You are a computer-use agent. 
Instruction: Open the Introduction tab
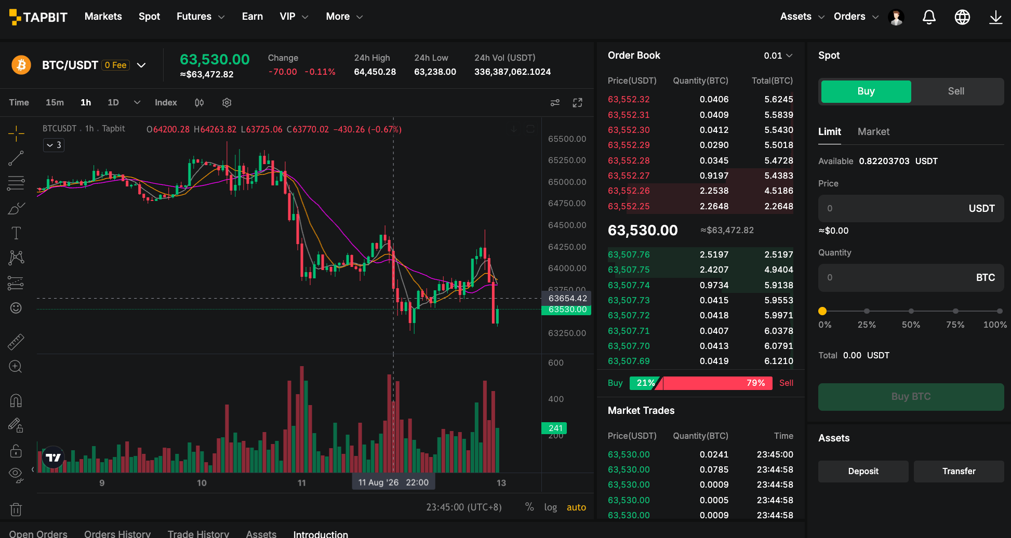pyautogui.click(x=321, y=534)
